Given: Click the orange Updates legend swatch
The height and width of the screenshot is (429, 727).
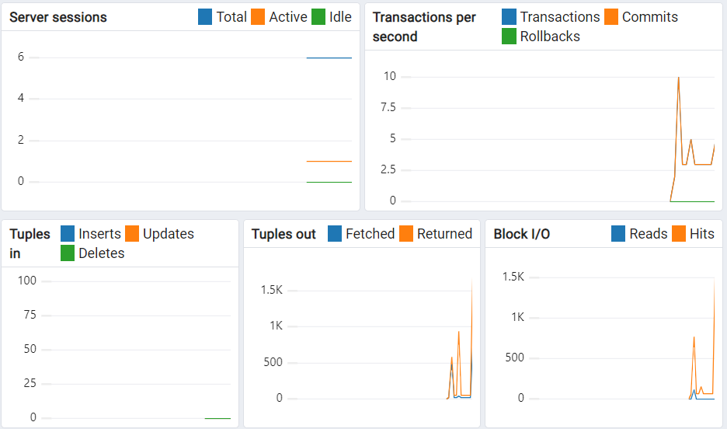Looking at the screenshot, I should (132, 234).
